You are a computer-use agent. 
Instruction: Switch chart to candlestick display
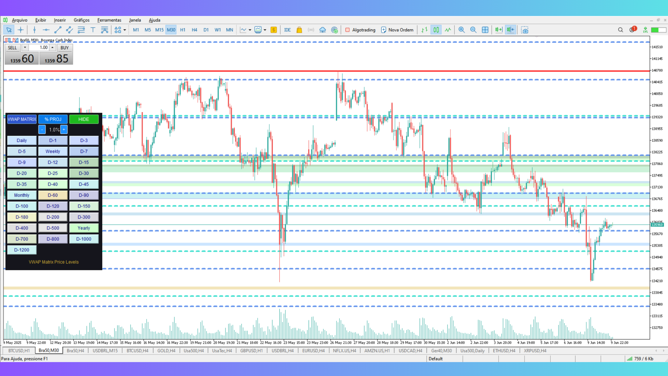(x=436, y=30)
